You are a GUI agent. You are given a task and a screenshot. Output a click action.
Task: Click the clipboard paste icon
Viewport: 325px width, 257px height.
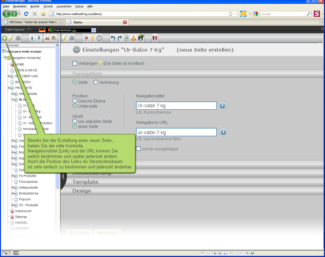[54, 38]
